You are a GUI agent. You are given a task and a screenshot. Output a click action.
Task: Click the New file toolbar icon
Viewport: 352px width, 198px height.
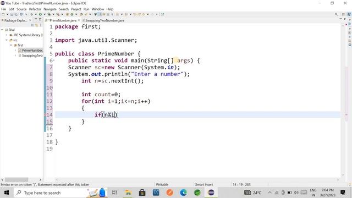click(x=3, y=14)
